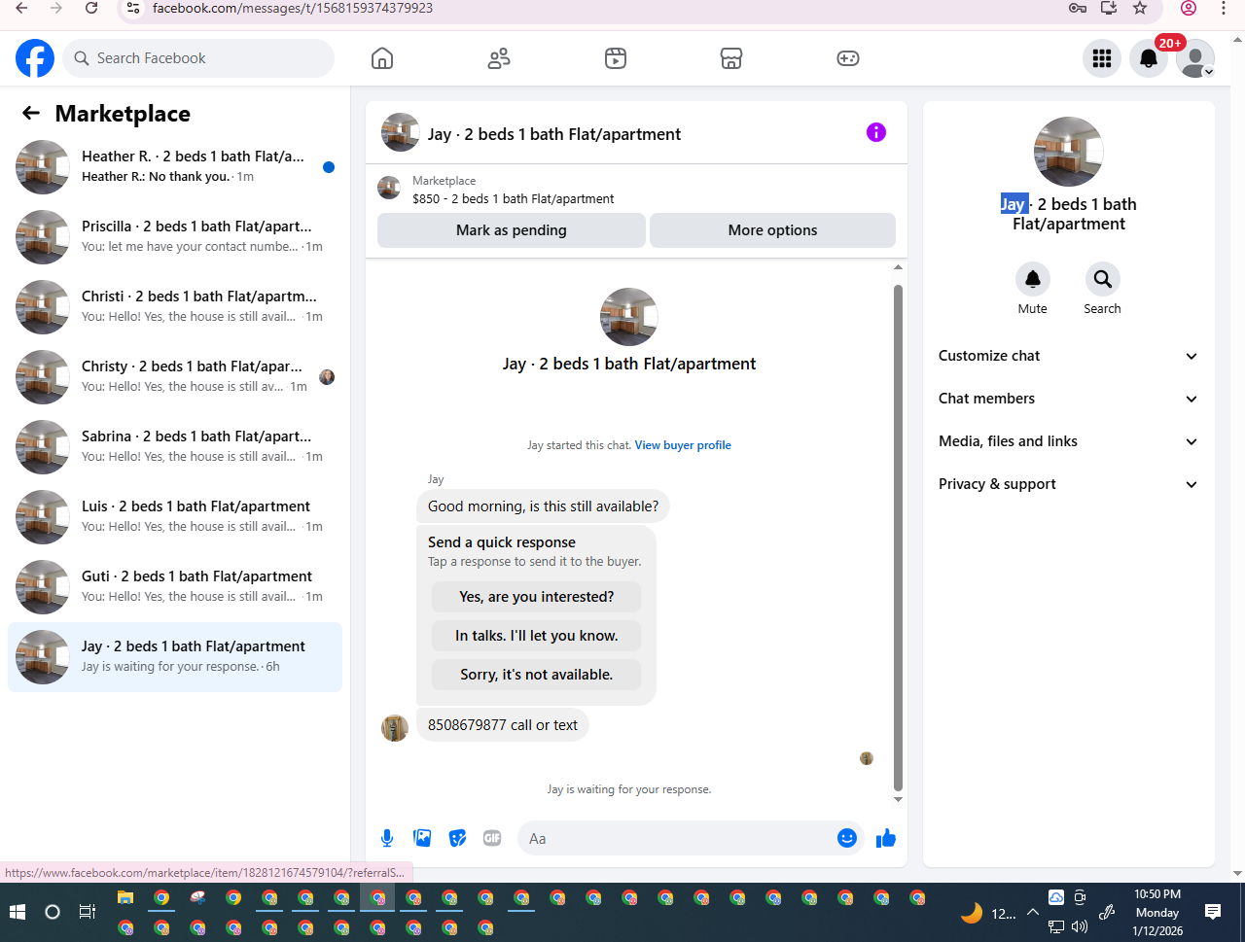The width and height of the screenshot is (1245, 942).
Task: Open the Priscilla conversation
Action: 175,237
